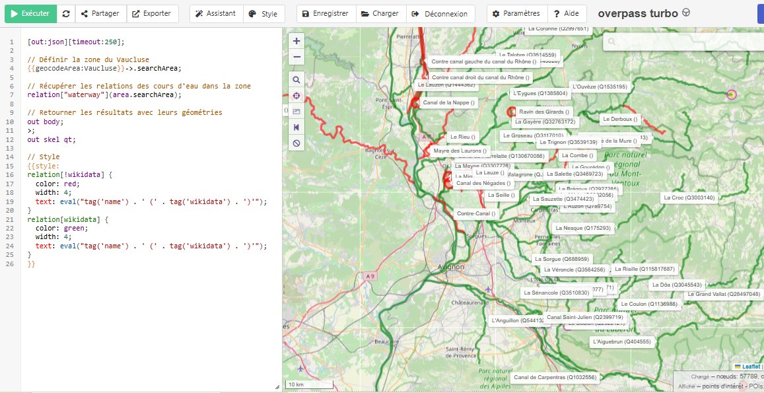
Task: Save the query with Enregistrer
Action: (x=326, y=14)
